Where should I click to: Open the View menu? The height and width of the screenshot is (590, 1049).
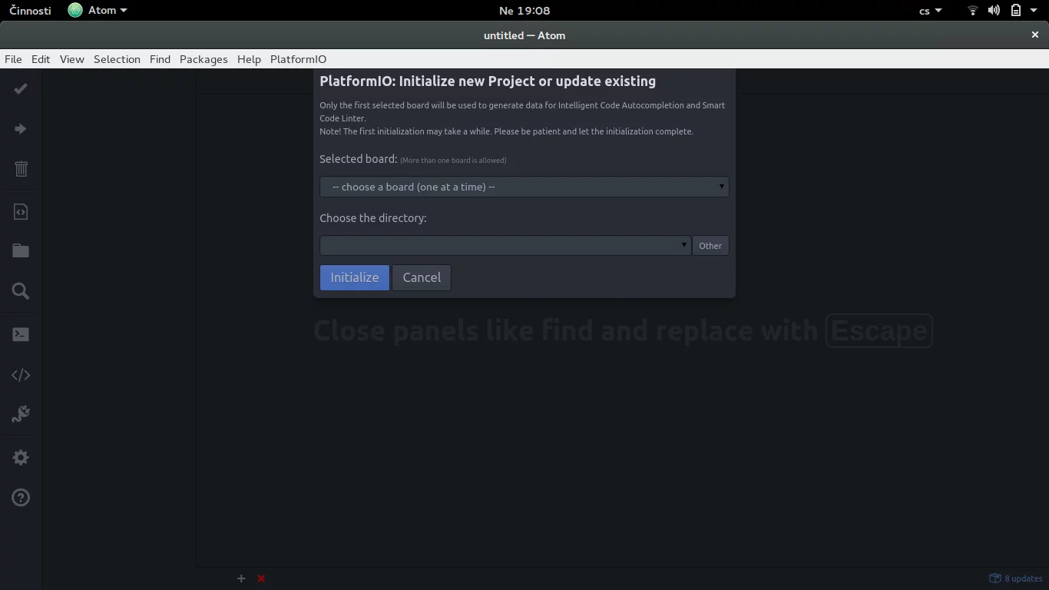pyautogui.click(x=72, y=59)
